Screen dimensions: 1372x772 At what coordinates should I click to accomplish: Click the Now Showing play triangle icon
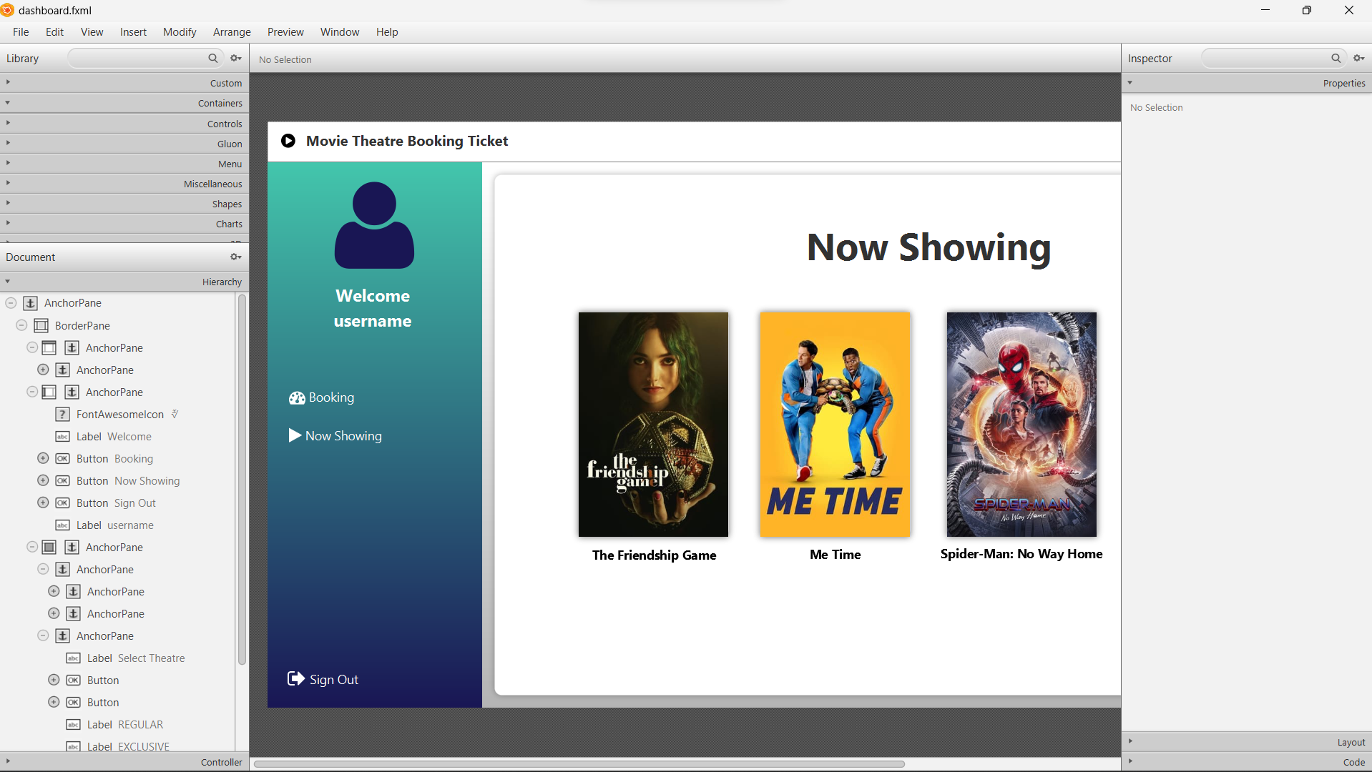295,435
